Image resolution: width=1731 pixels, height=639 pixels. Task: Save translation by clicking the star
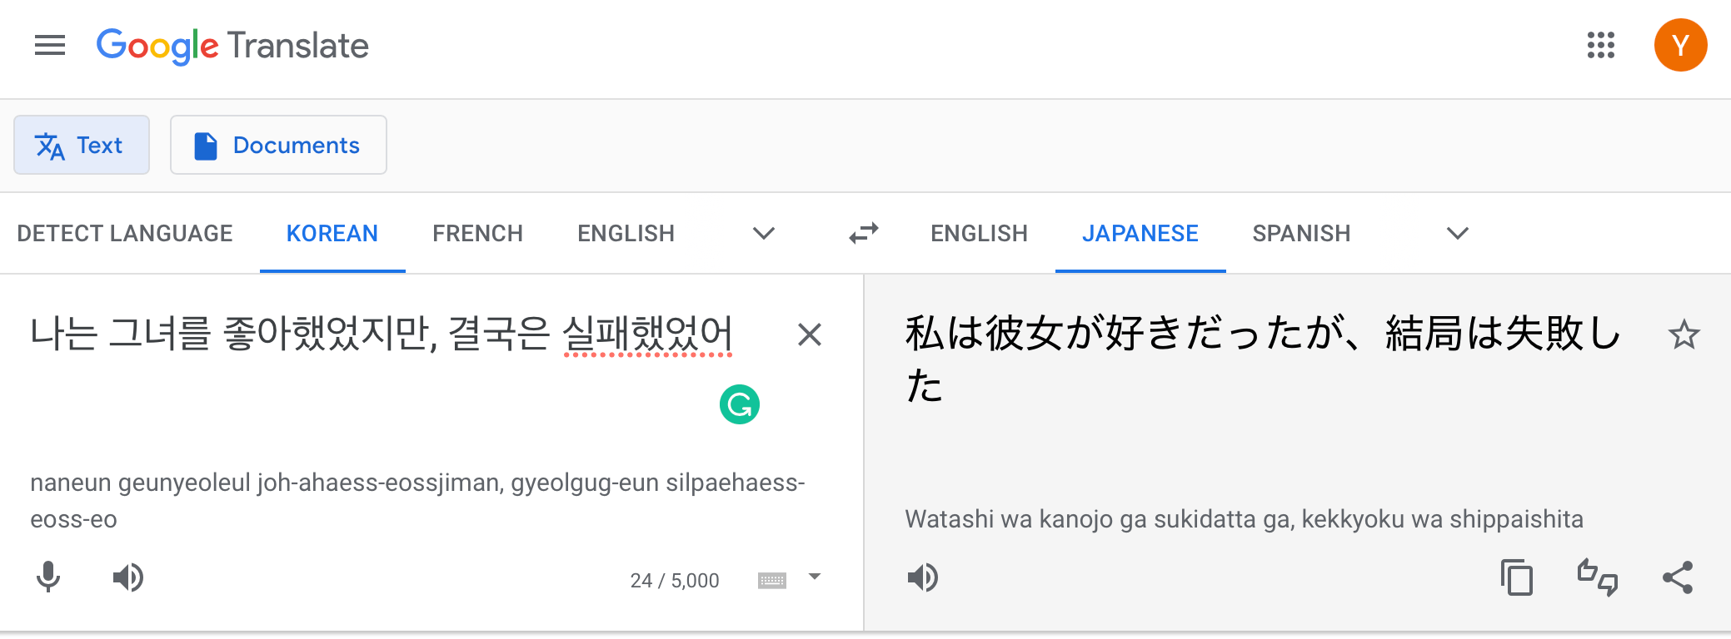tap(1685, 334)
